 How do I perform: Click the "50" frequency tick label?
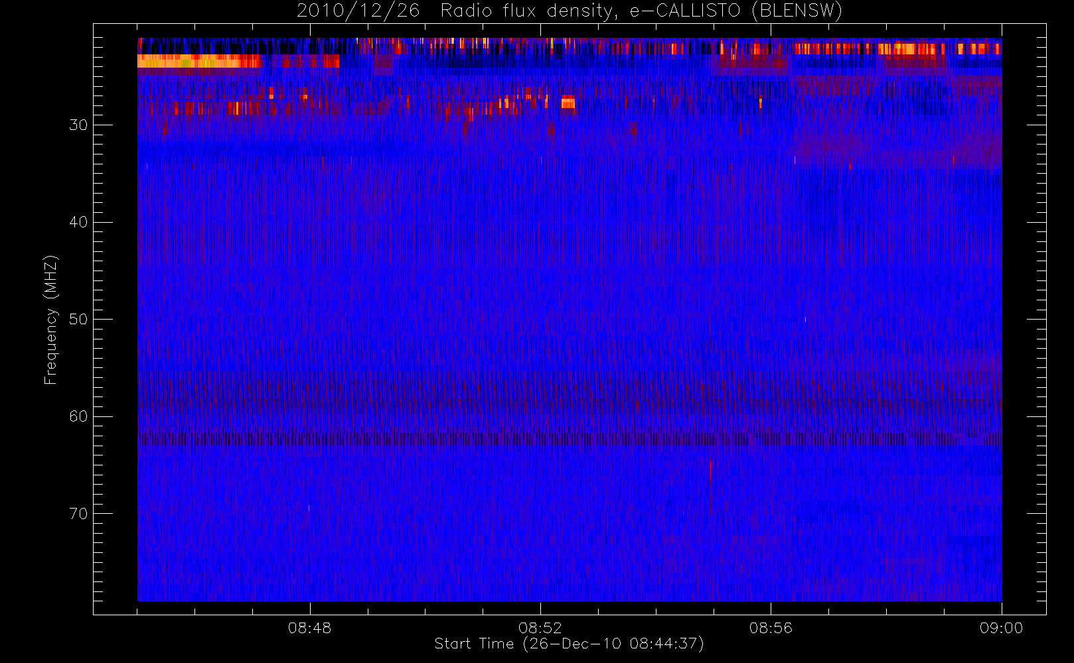pos(78,320)
